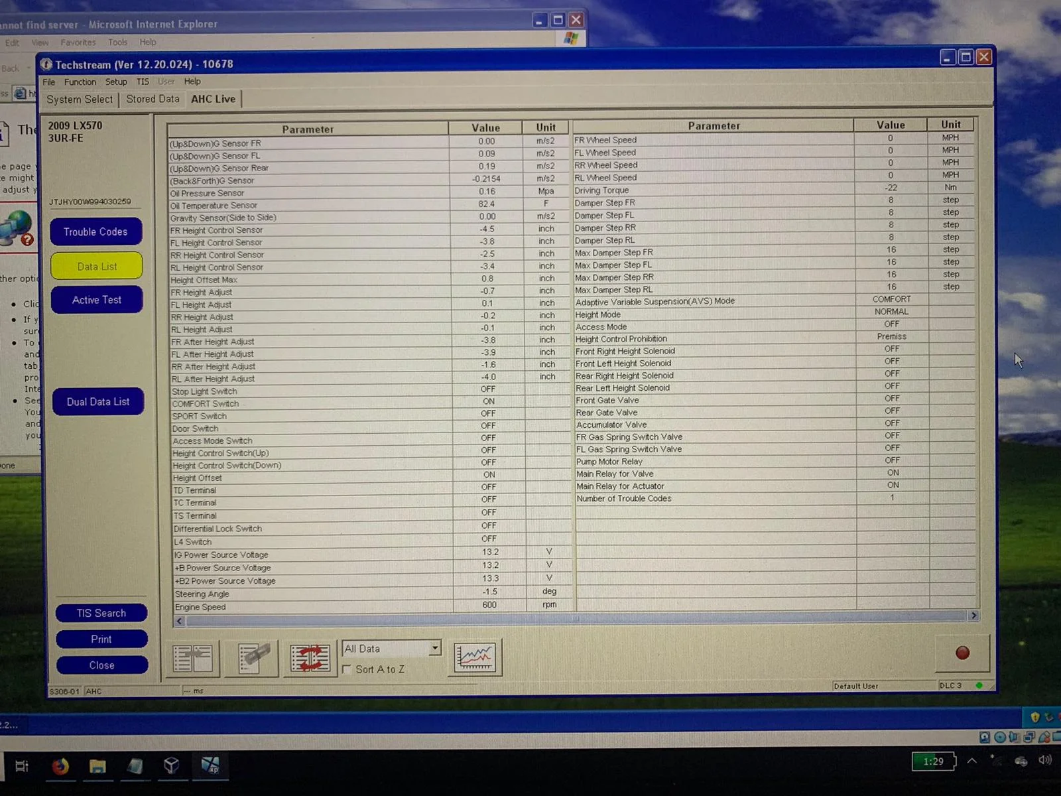Click the green battery time indicator 1:29
The height and width of the screenshot is (796, 1061).
tap(933, 761)
